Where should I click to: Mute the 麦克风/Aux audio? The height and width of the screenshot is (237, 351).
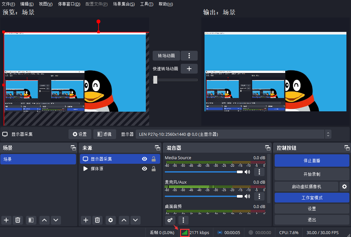[x=247, y=196]
